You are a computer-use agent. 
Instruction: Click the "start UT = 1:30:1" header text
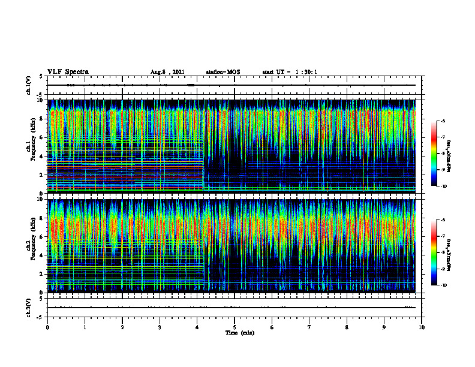[290, 72]
